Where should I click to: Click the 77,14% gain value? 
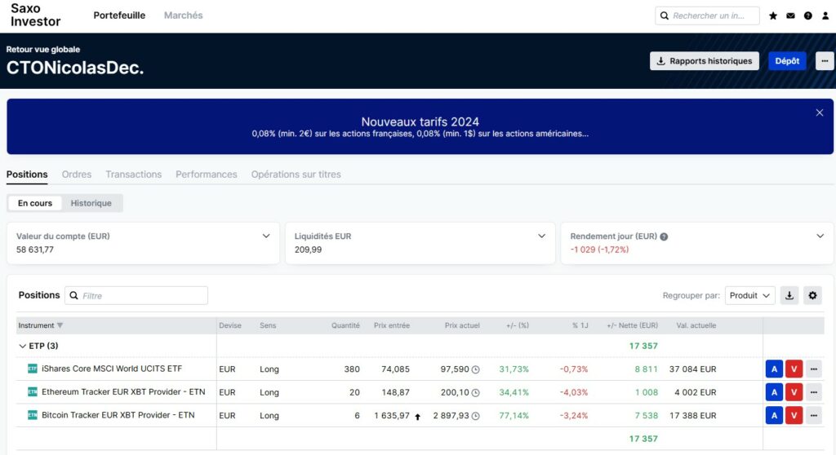(514, 416)
